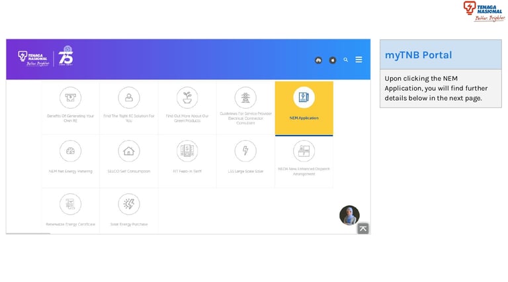
Task: Open the hamburger menu in header
Action: coord(359,60)
